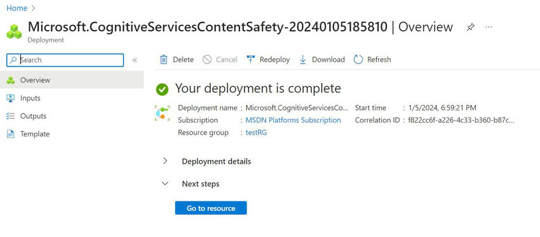Open the testRG resource group link
The width and height of the screenshot is (540, 237).
[x=256, y=133]
